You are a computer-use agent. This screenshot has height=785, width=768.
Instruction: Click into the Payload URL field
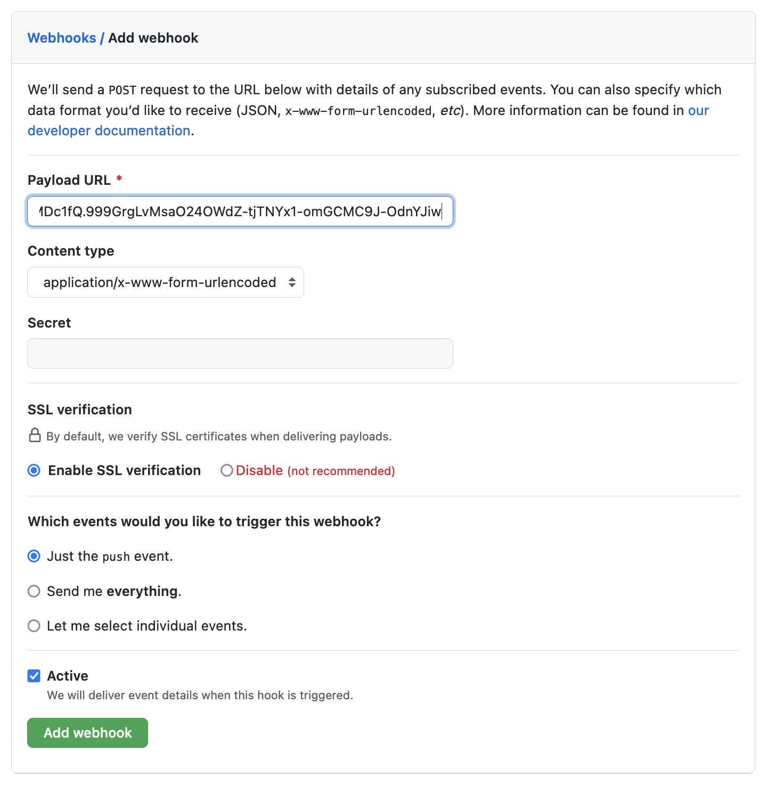pyautogui.click(x=240, y=211)
